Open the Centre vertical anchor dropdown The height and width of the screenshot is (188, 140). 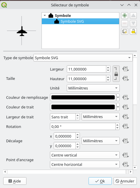[x=85, y=155]
